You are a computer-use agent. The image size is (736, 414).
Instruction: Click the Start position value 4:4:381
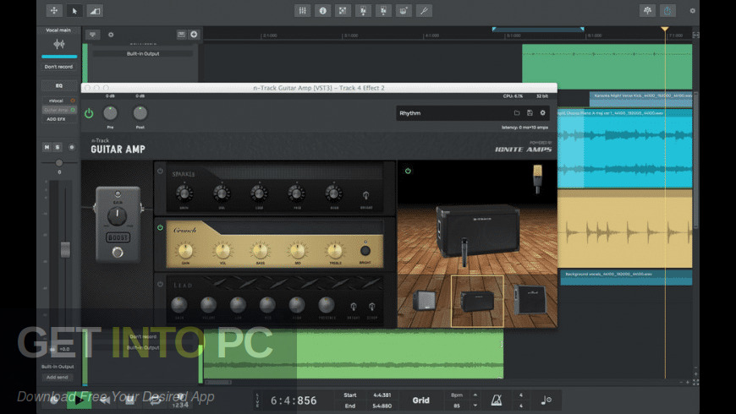(382, 395)
